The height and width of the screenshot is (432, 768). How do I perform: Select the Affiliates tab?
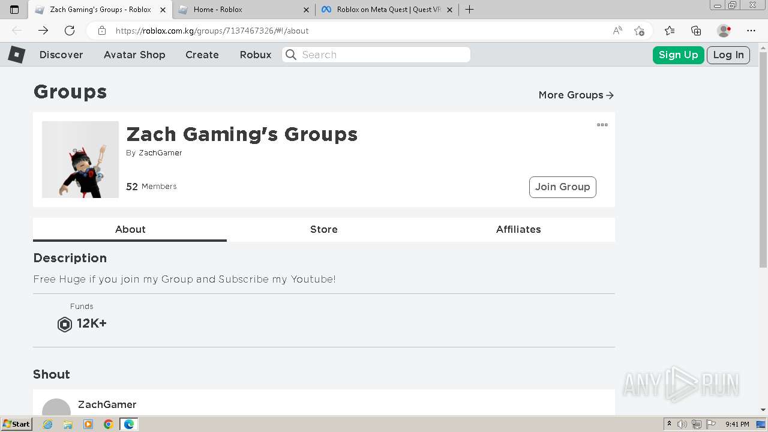518,229
